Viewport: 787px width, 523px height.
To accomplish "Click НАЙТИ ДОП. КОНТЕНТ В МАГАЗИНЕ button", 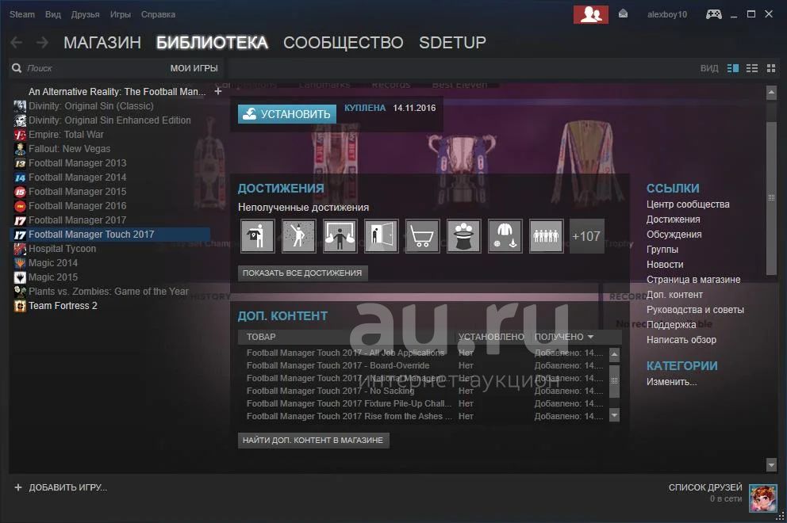I will (x=313, y=441).
